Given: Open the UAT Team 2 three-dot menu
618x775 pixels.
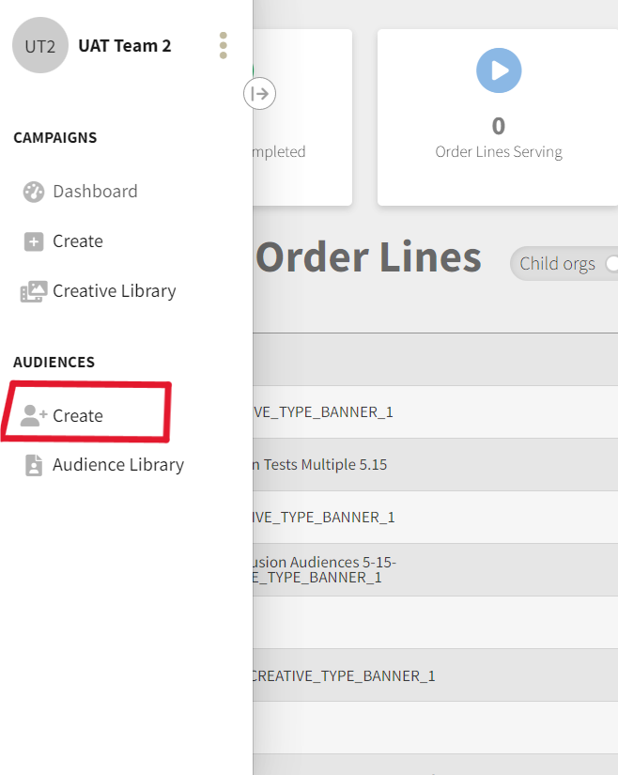Looking at the screenshot, I should (x=224, y=45).
